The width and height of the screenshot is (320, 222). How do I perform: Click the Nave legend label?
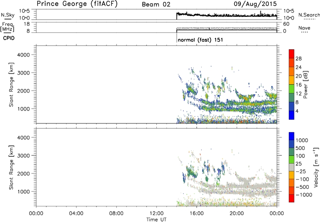point(304,28)
